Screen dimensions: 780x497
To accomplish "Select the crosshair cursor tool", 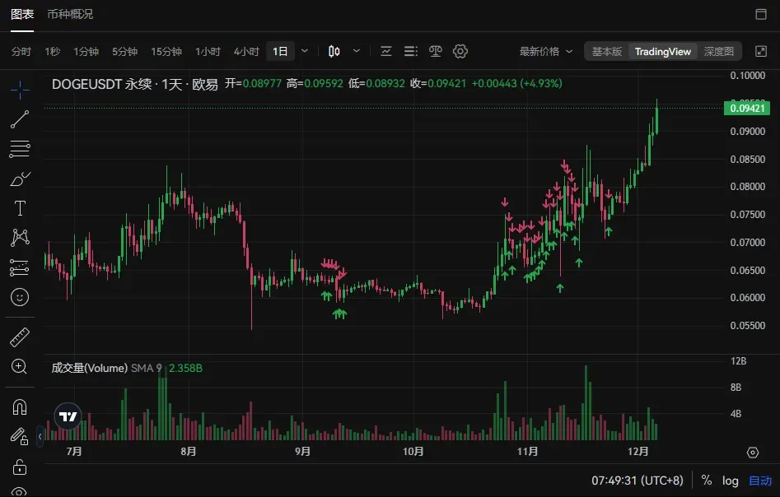I will pos(20,90).
